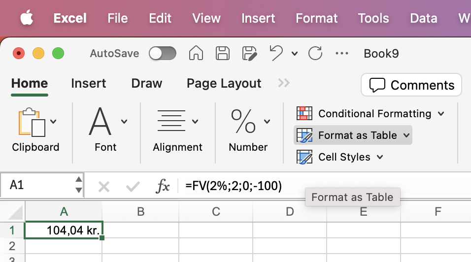Open the Conditional Formatting dropdown arrow
The height and width of the screenshot is (262, 471).
(441, 114)
